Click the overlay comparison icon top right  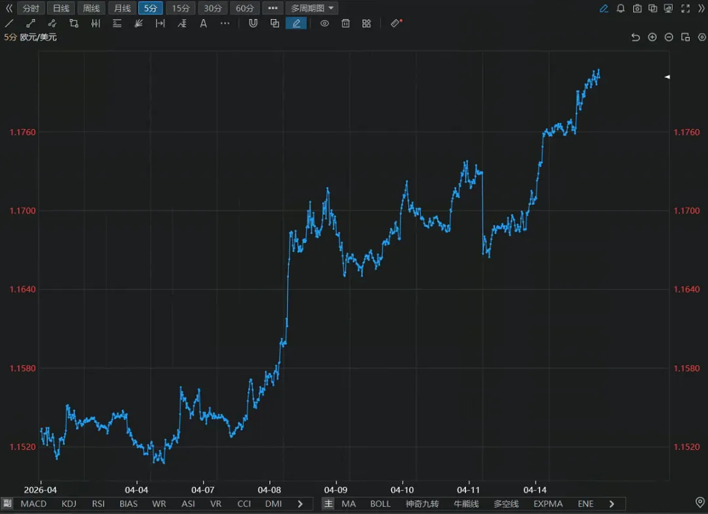pos(653,8)
